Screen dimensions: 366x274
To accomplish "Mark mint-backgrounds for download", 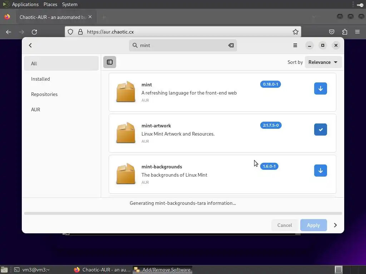I will coord(321,171).
